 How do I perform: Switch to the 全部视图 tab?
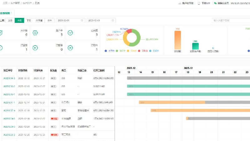5,13
